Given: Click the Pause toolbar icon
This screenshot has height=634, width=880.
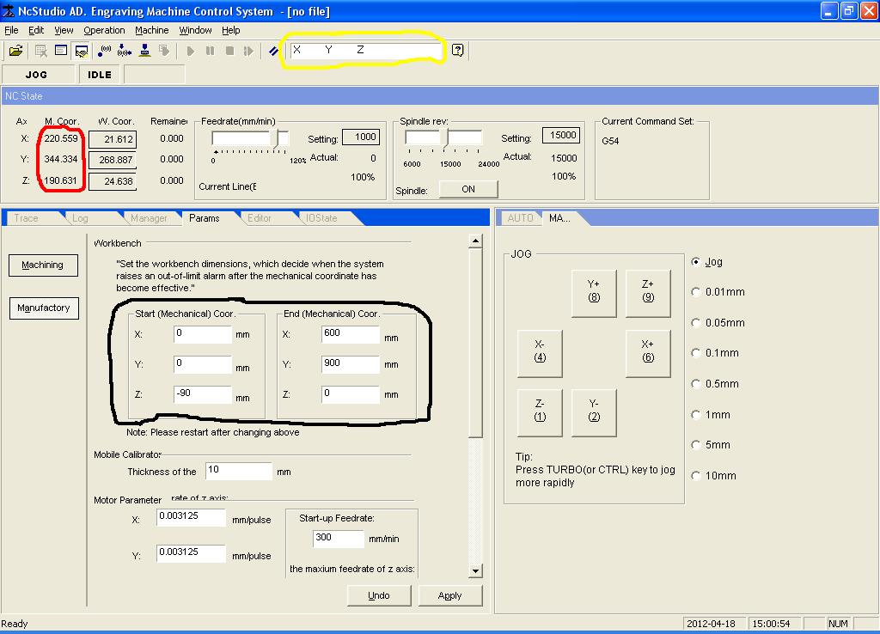Looking at the screenshot, I should (211, 51).
